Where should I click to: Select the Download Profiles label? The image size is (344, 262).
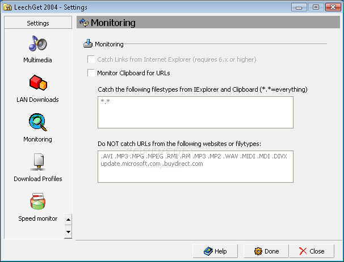[37, 179]
